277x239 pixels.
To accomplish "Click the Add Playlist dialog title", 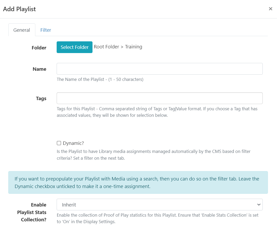I will click(19, 9).
